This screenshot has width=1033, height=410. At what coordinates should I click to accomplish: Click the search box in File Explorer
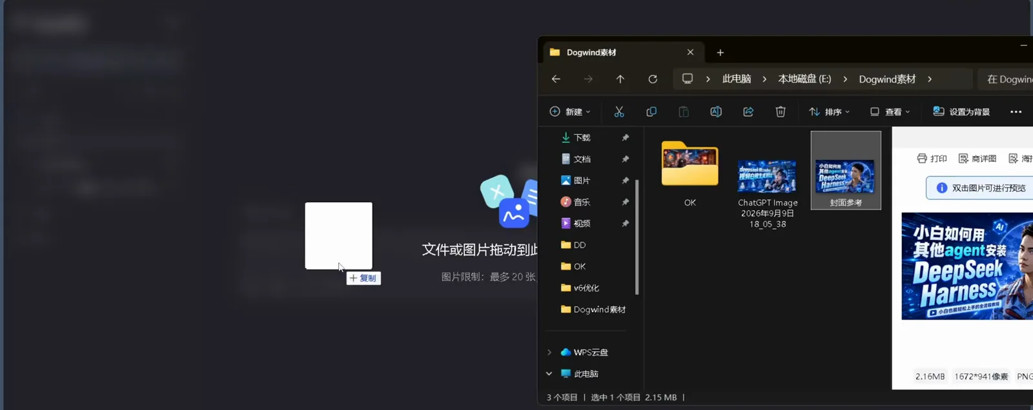[1005, 79]
